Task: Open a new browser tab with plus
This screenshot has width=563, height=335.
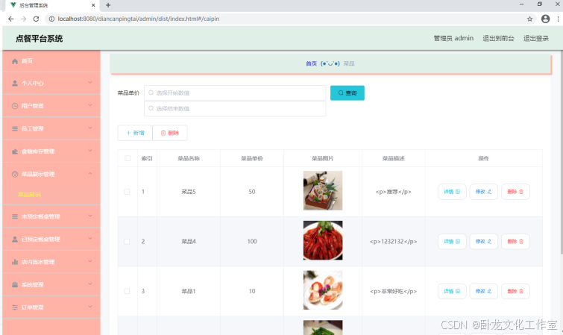Action: click(108, 5)
